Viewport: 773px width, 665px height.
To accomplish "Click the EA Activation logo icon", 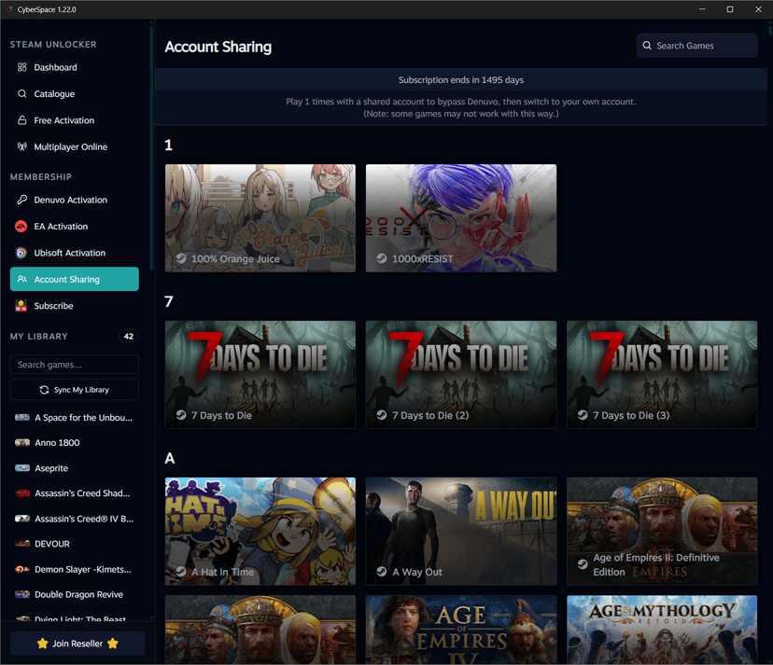I will 22,227.
